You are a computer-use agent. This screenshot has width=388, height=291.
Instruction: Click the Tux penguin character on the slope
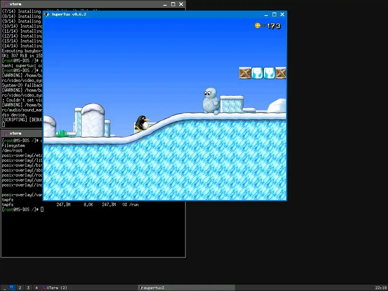pyautogui.click(x=142, y=123)
